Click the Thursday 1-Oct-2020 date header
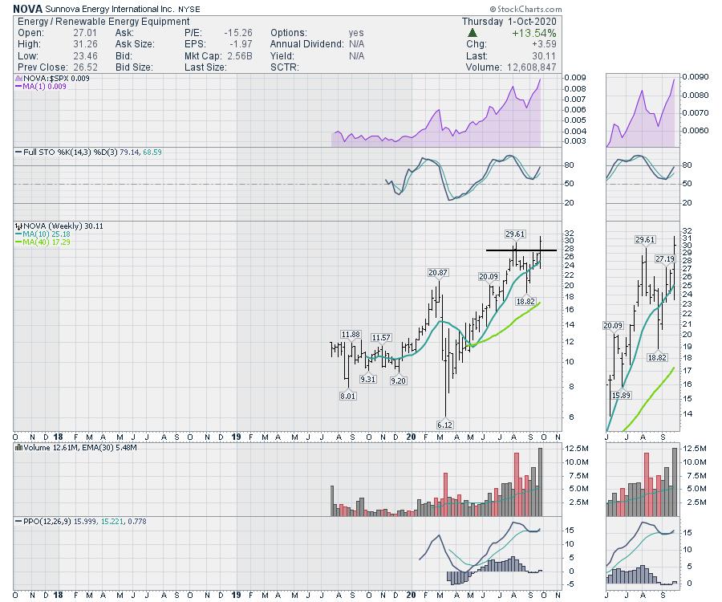This screenshot has width=722, height=602. click(513, 21)
